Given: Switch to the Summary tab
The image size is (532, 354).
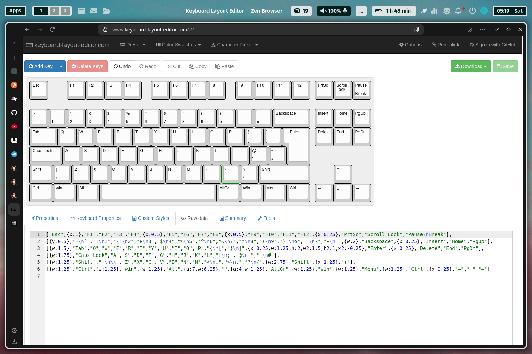Looking at the screenshot, I should click(232, 218).
